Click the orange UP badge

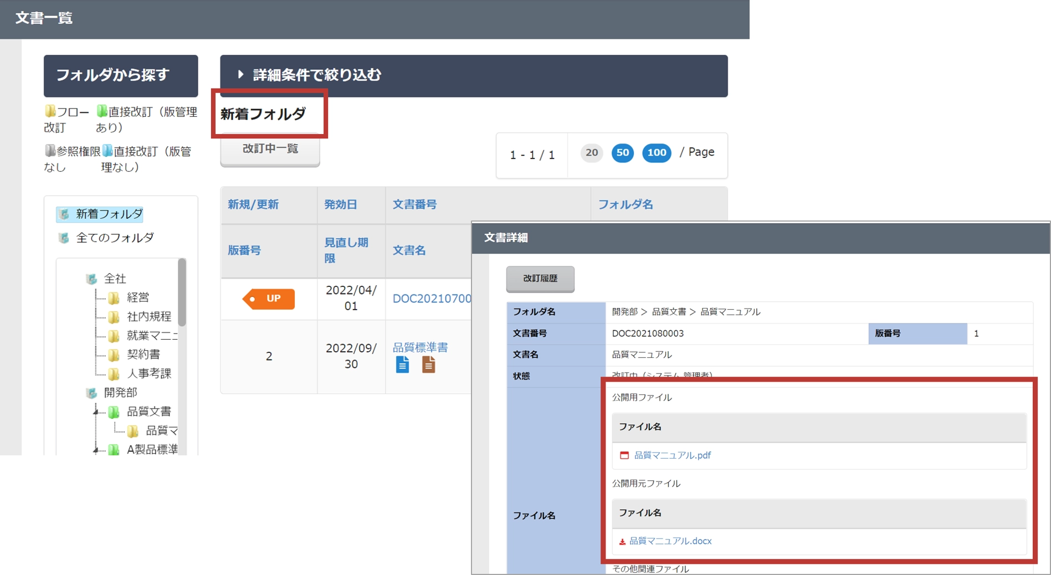click(x=269, y=299)
